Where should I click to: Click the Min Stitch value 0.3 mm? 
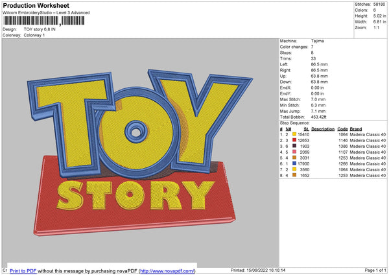(x=318, y=105)
